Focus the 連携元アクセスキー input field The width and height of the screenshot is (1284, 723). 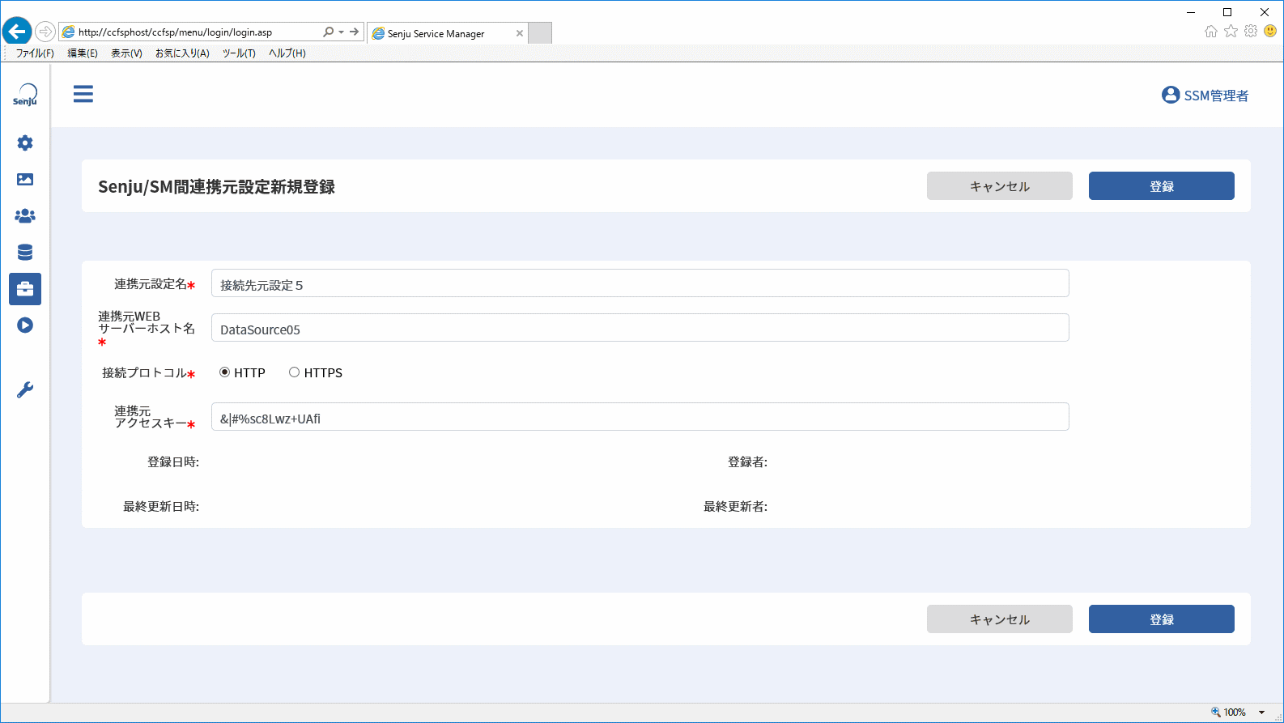coord(640,417)
